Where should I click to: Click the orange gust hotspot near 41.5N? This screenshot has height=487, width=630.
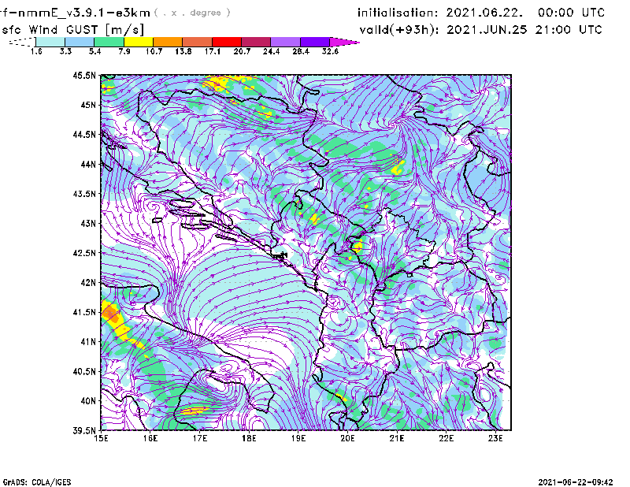[x=111, y=314]
